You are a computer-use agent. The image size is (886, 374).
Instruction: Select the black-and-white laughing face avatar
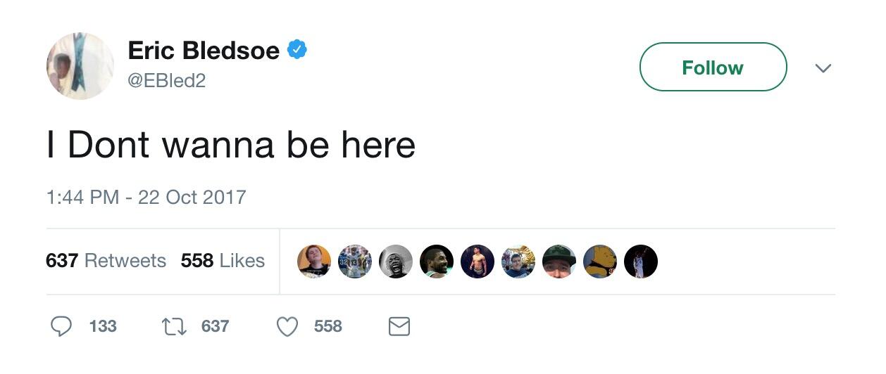[396, 262]
